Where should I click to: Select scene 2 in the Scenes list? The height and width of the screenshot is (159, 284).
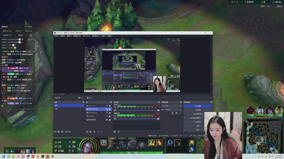click(x=69, y=109)
